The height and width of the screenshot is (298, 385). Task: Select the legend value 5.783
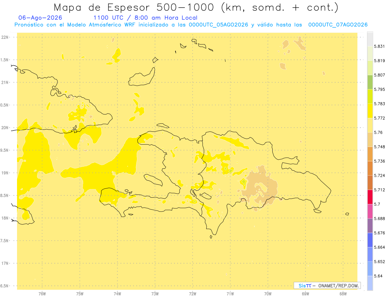tap(380, 104)
